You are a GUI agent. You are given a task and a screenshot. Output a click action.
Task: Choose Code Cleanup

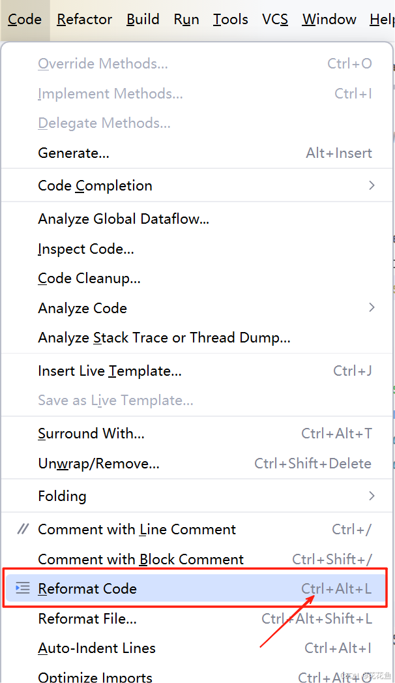pyautogui.click(x=89, y=278)
